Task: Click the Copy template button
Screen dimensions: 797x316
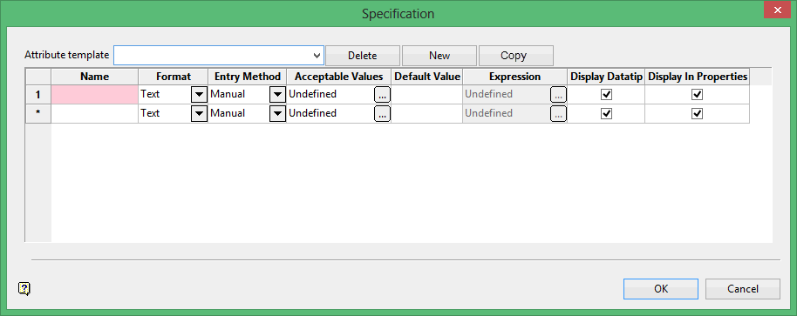Action: pos(516,56)
